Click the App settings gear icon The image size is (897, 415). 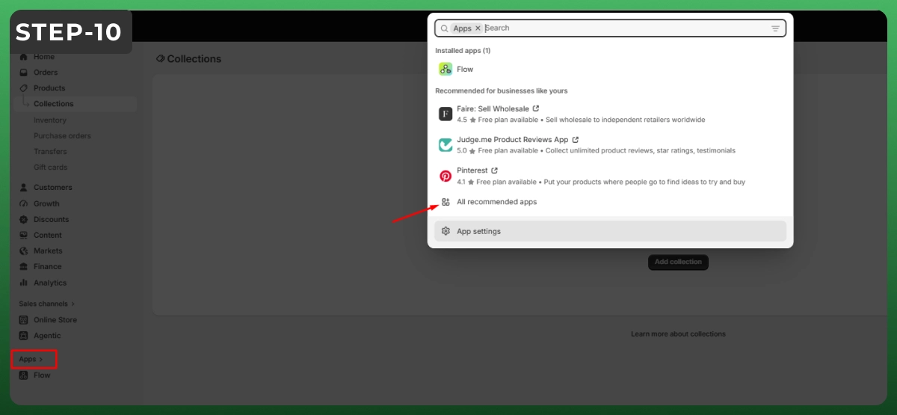pos(446,231)
